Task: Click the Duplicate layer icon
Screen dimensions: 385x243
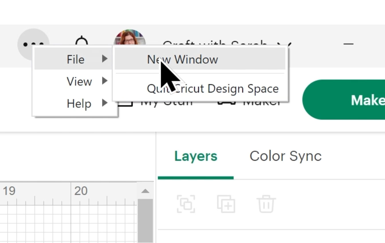Action: (226, 204)
